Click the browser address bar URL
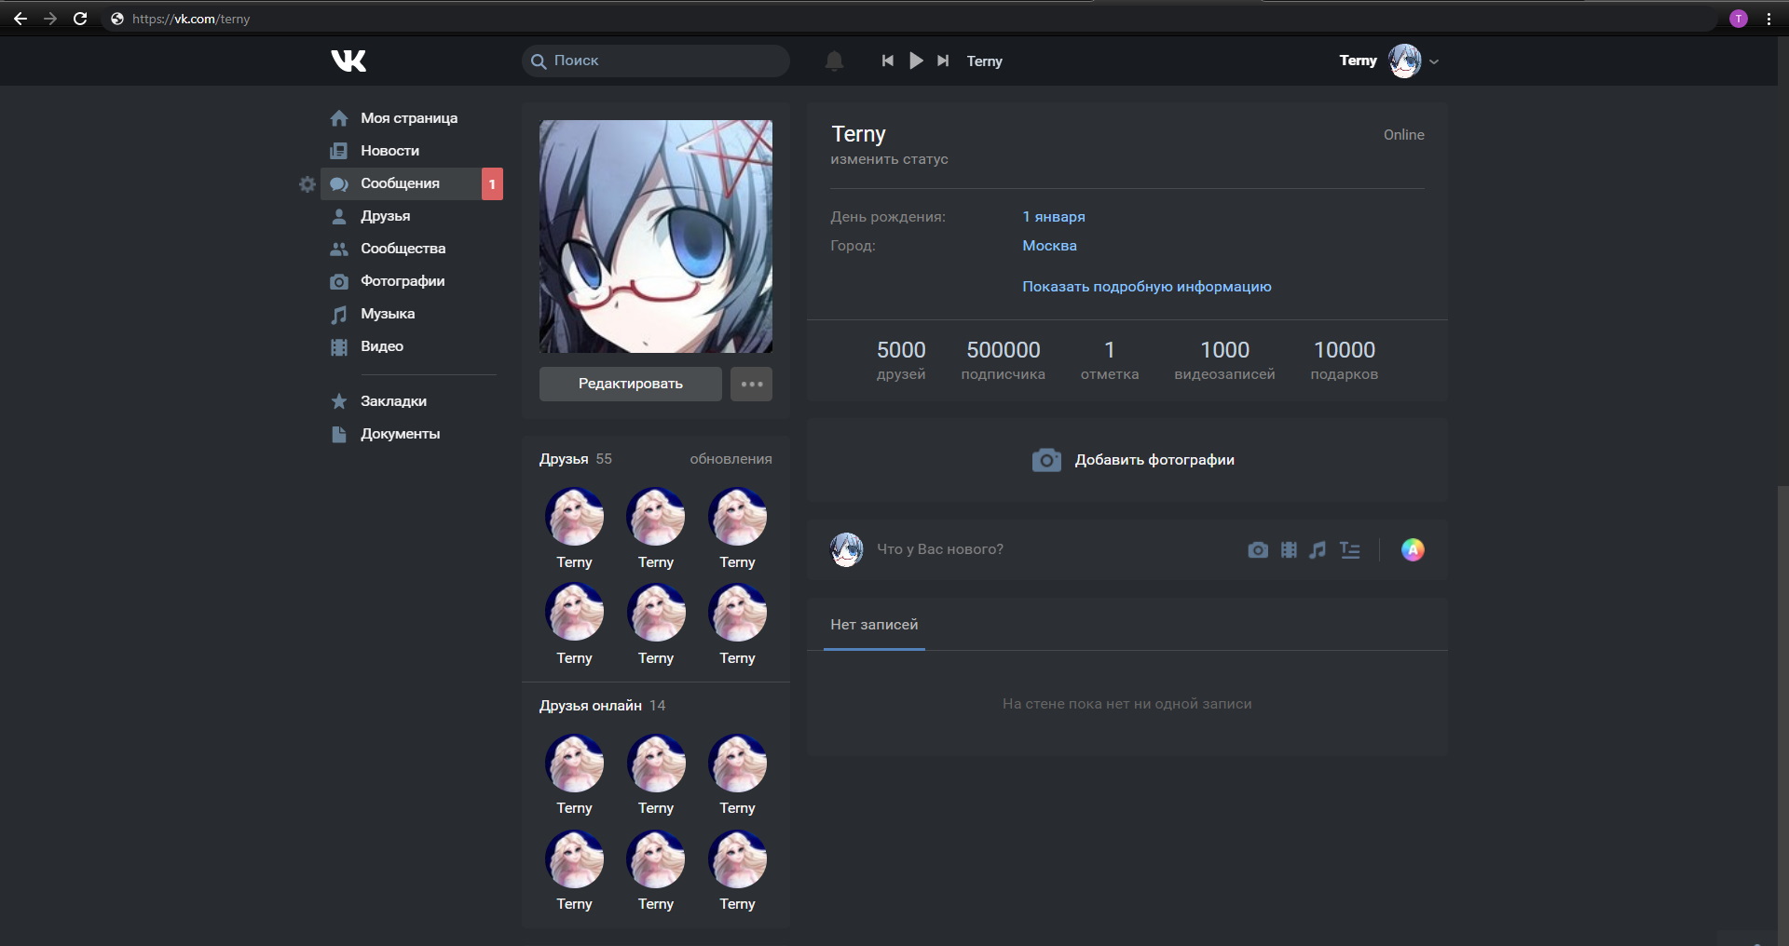1789x946 pixels. pyautogui.click(x=191, y=19)
